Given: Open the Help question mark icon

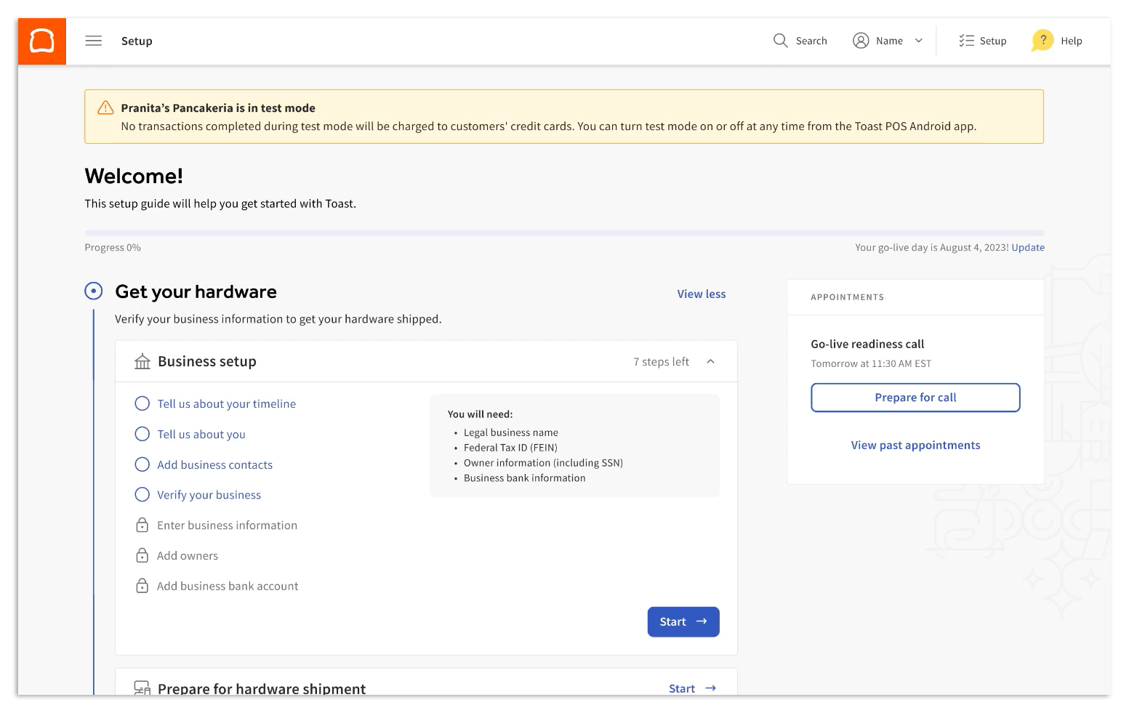Looking at the screenshot, I should point(1042,41).
